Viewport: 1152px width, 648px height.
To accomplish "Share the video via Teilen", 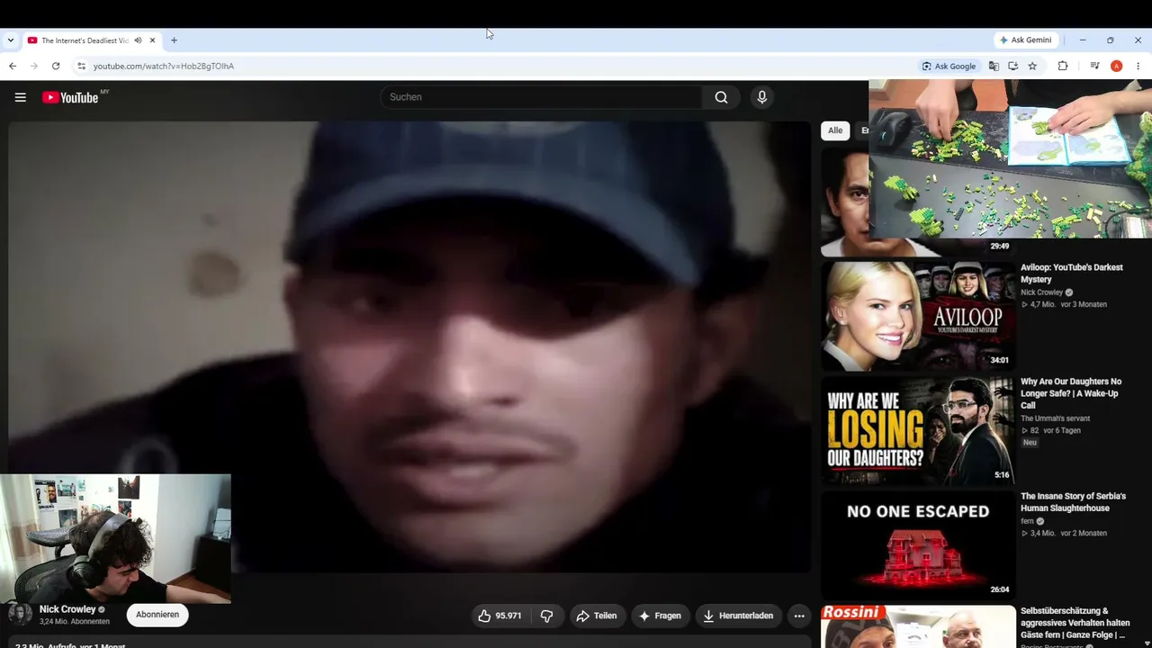I will pos(597,616).
